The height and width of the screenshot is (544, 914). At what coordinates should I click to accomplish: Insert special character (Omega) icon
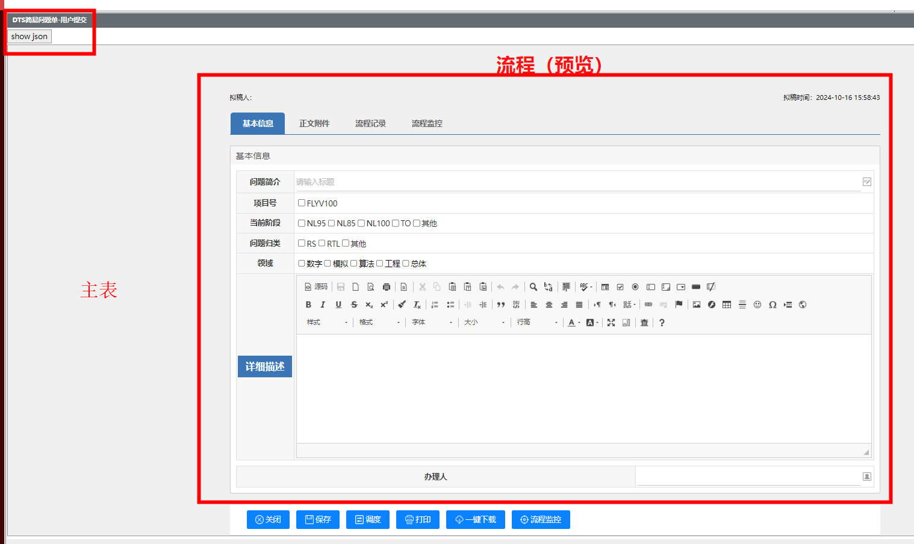click(x=773, y=304)
